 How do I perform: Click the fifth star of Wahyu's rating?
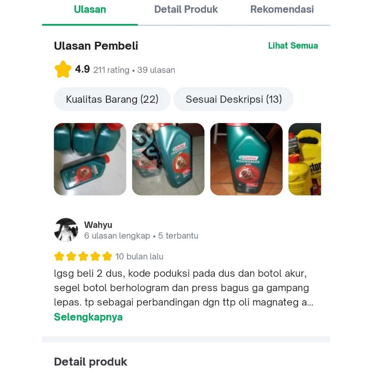coord(107,256)
